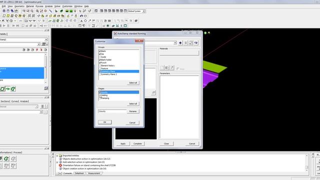Expand the second dropdown in left panel
320x180 pixels.
(x=39, y=44)
